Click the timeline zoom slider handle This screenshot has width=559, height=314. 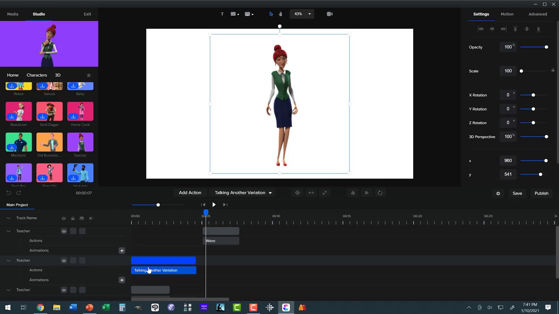158,205
